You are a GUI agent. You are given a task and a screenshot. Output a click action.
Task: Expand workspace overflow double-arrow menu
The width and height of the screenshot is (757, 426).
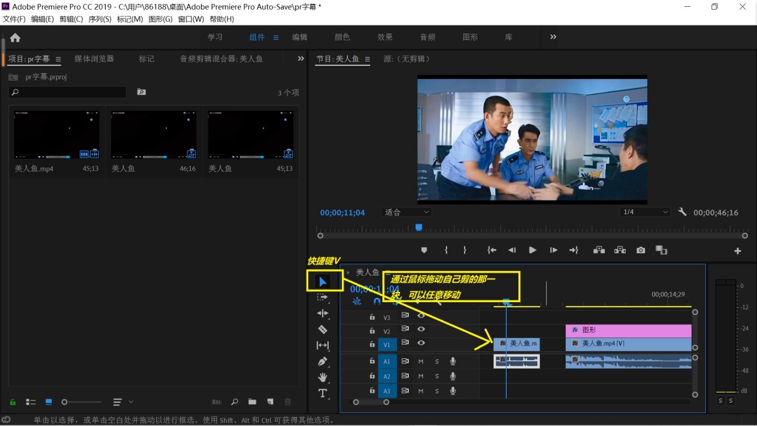click(553, 37)
